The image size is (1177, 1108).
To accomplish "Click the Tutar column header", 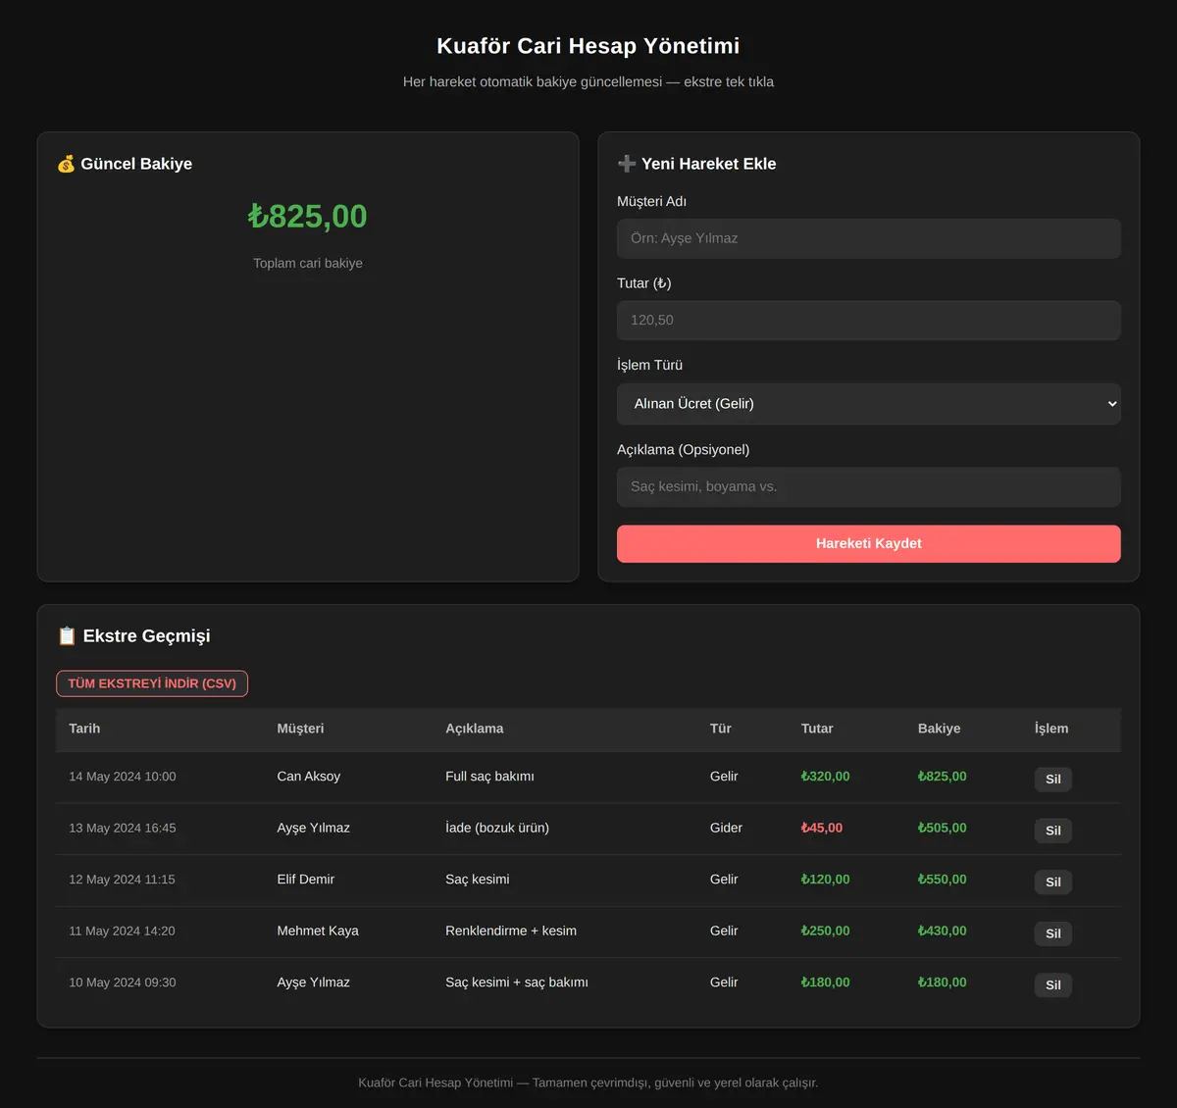I will (x=817, y=729).
